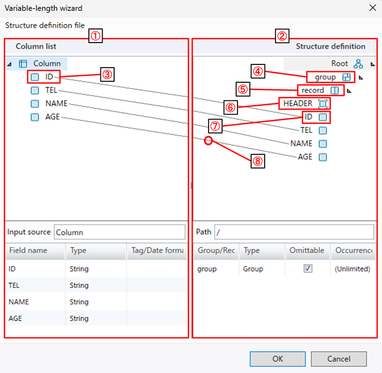Click the Occurrence column header

353,251
